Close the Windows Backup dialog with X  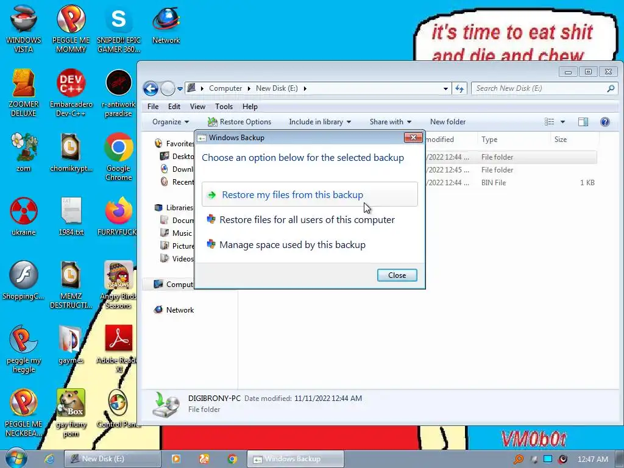(413, 137)
